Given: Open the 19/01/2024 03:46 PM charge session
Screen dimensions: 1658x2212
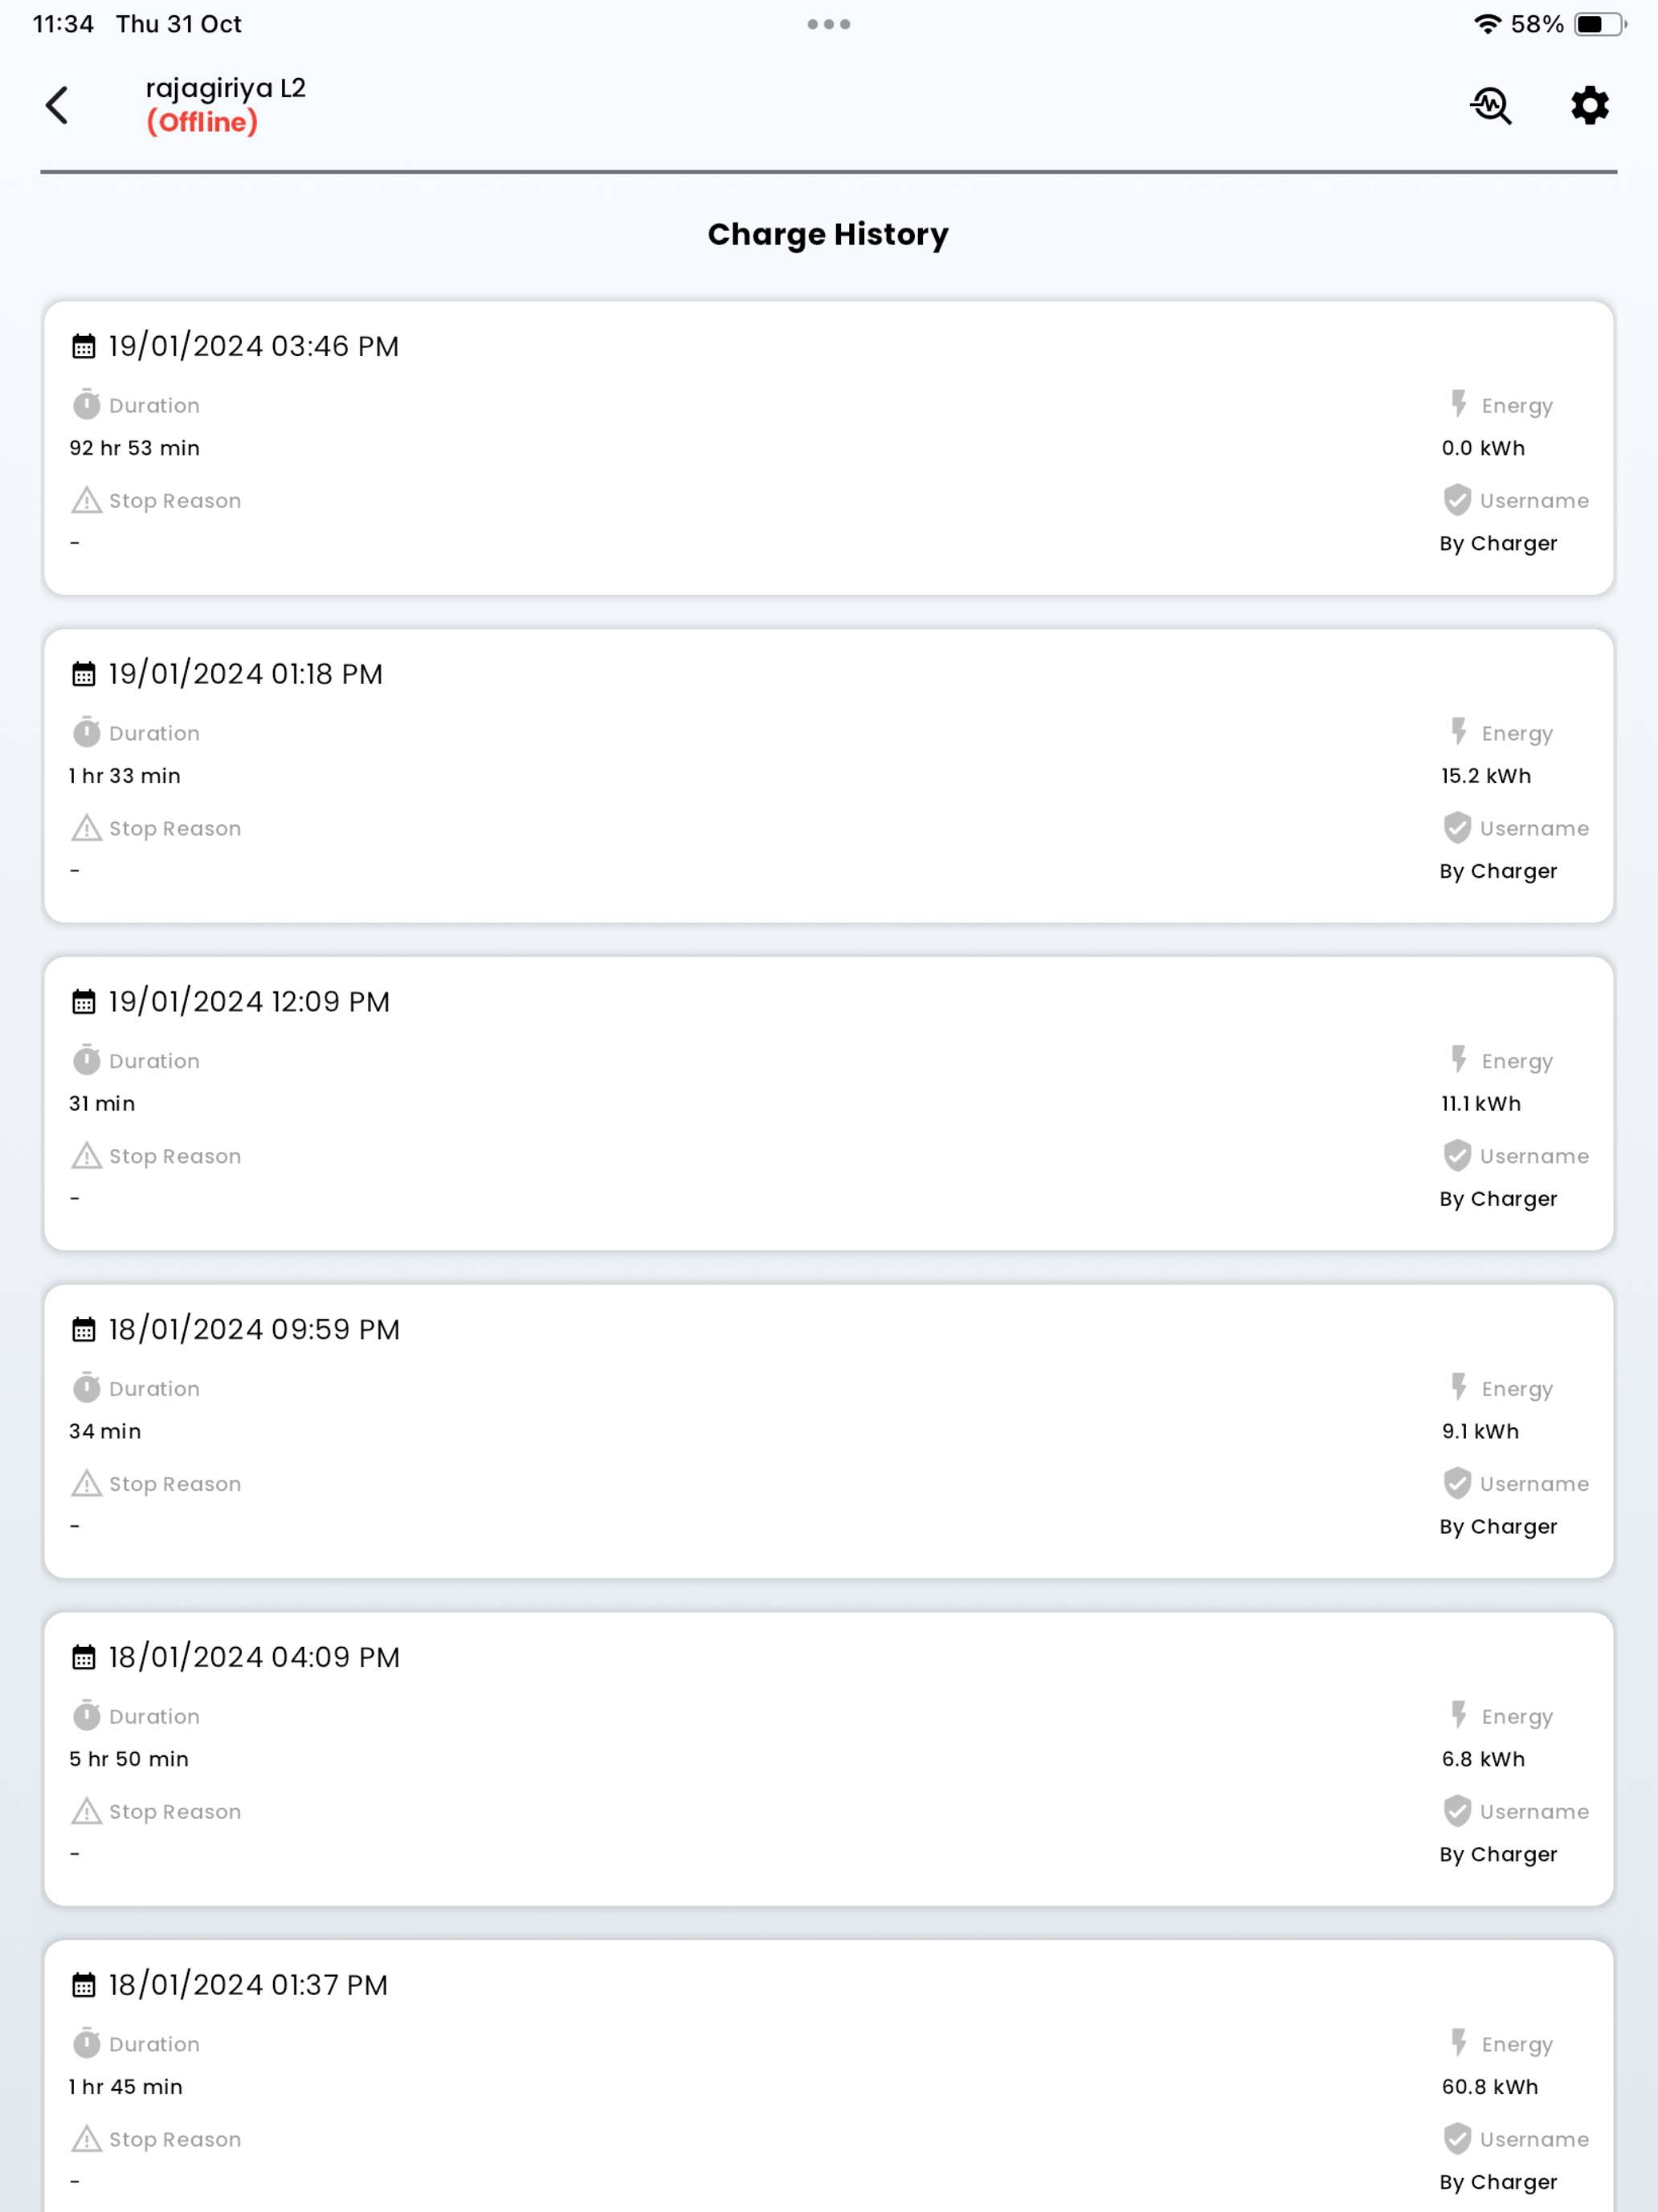Looking at the screenshot, I should point(828,448).
